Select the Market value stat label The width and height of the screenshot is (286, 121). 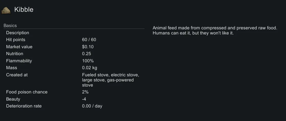[x=19, y=47]
